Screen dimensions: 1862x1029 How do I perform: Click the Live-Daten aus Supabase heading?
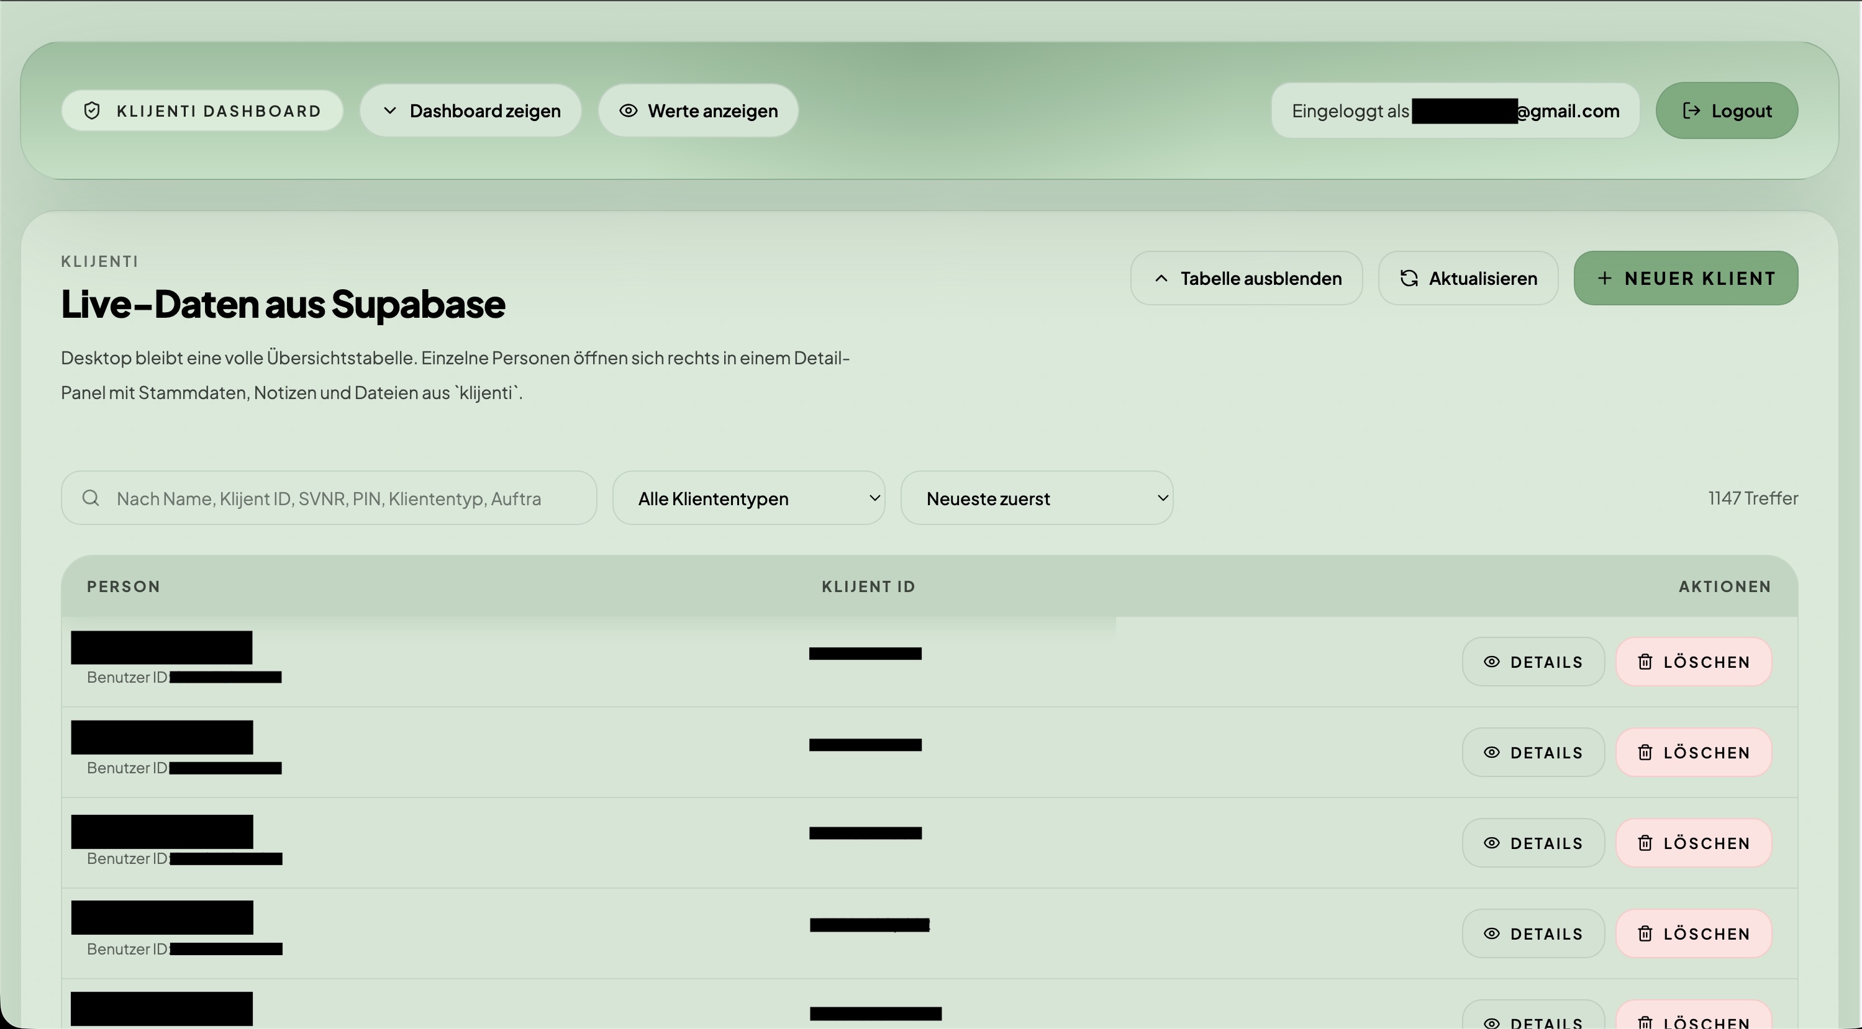[x=283, y=304]
